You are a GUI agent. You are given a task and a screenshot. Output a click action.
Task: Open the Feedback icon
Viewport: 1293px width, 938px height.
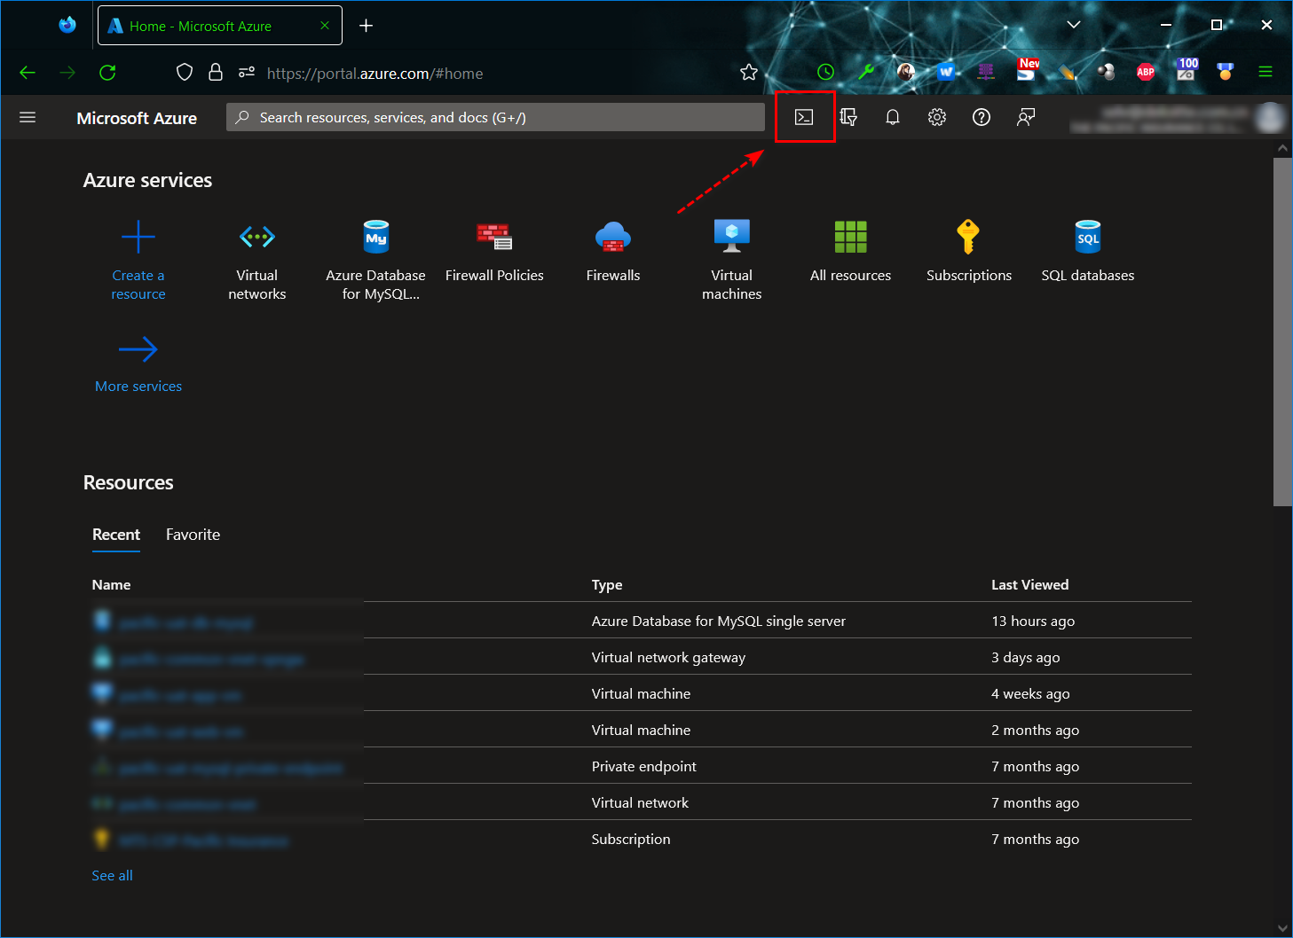pos(1026,117)
